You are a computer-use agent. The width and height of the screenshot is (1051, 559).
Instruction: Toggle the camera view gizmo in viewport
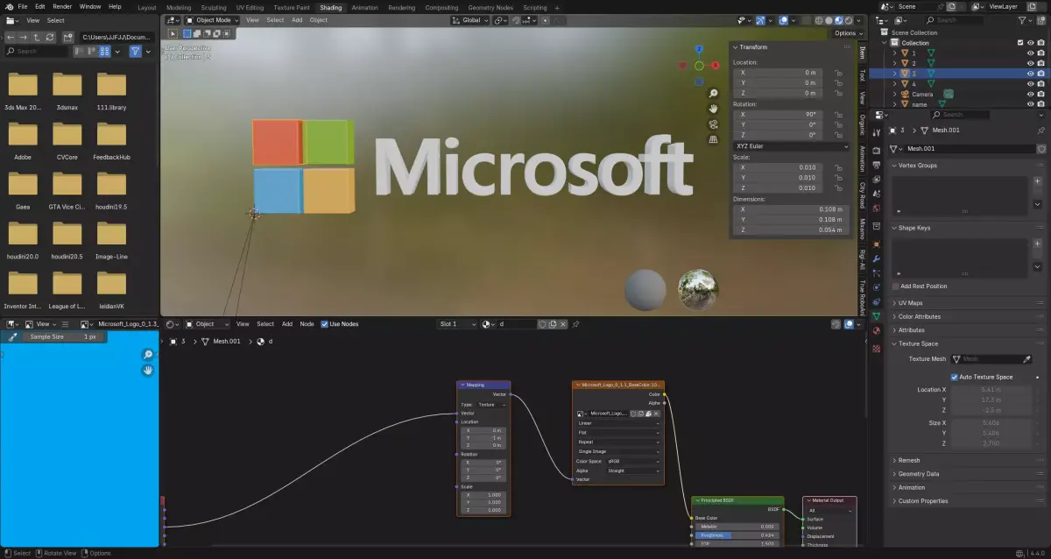click(714, 124)
